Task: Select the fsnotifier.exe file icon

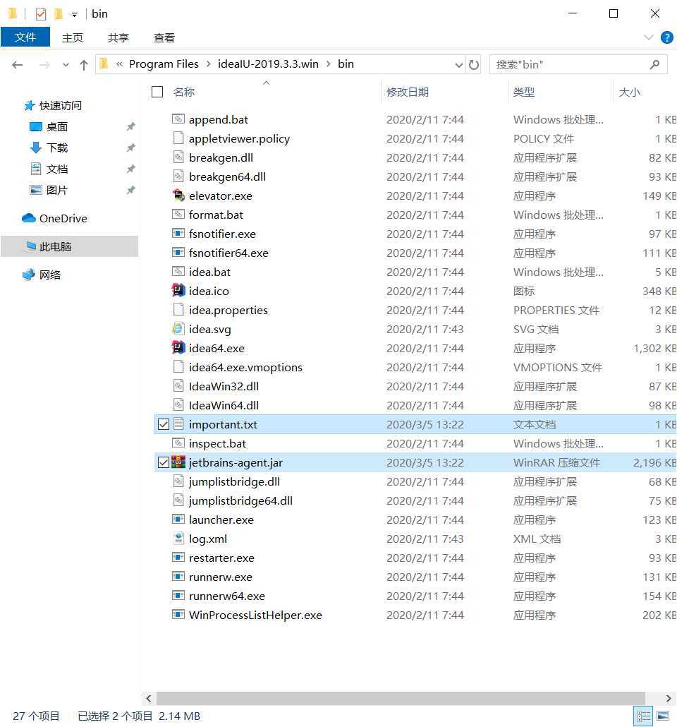Action: pyautogui.click(x=178, y=233)
